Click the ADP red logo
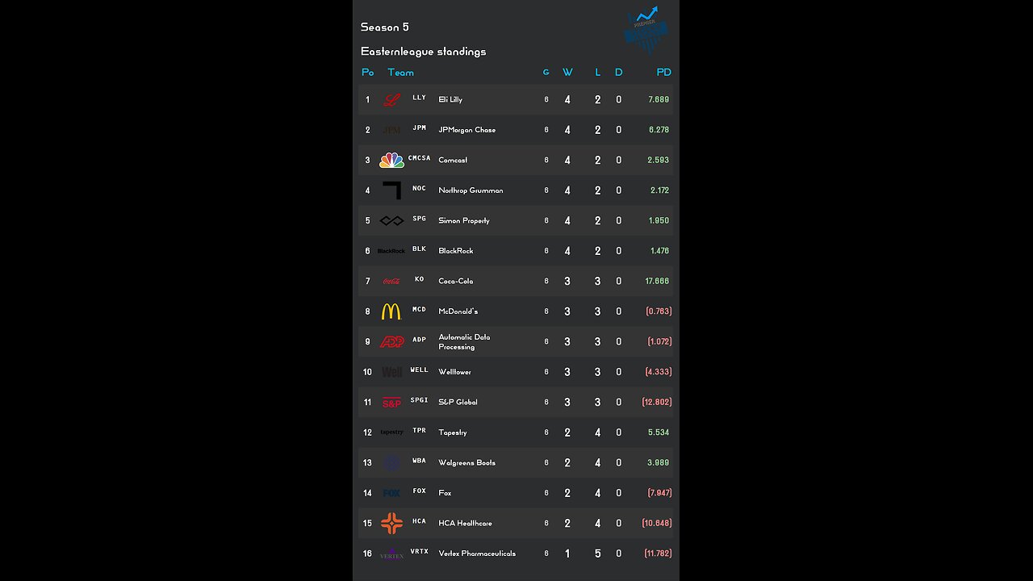Image resolution: width=1033 pixels, height=581 pixels. [x=391, y=342]
